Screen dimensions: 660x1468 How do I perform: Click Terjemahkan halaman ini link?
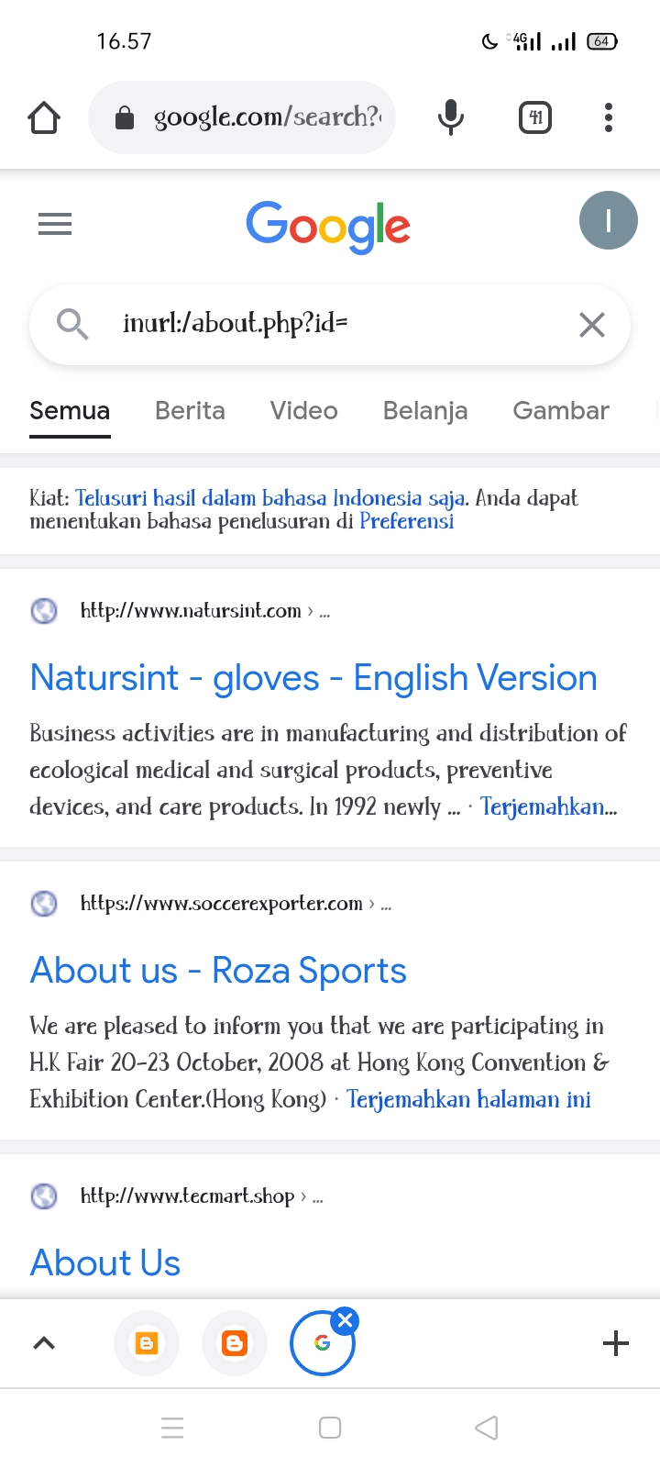click(468, 1099)
